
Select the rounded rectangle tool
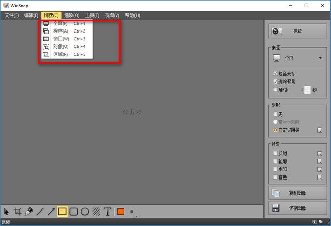click(x=73, y=212)
